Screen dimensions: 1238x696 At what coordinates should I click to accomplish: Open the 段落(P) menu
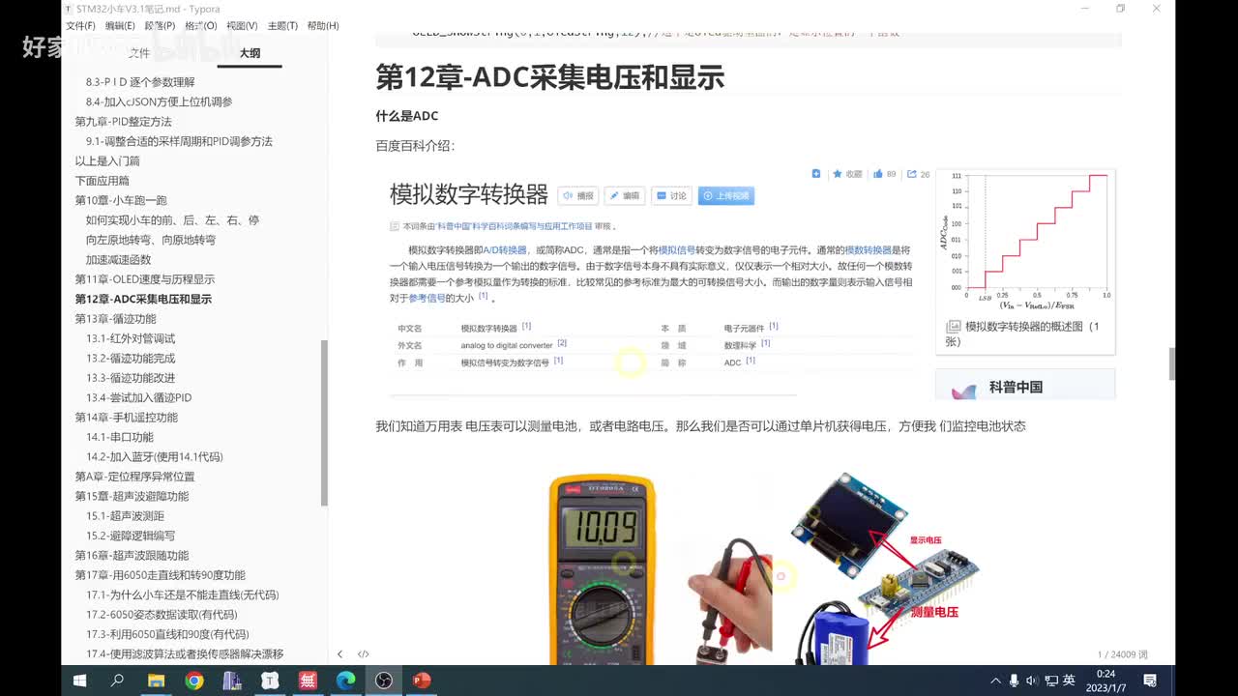[x=160, y=26]
